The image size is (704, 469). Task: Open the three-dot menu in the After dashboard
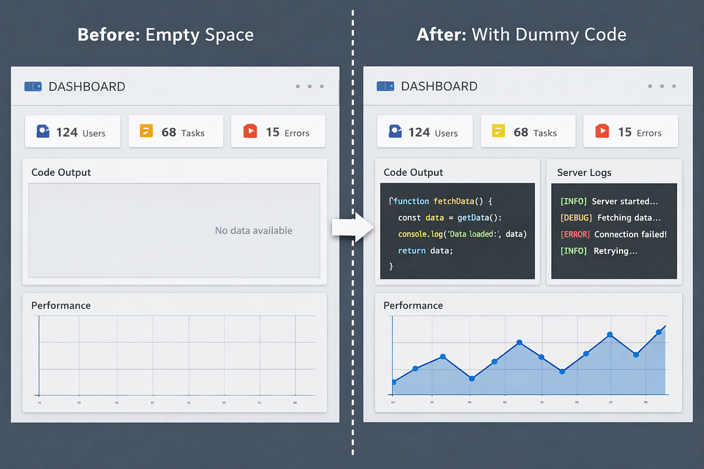(662, 87)
